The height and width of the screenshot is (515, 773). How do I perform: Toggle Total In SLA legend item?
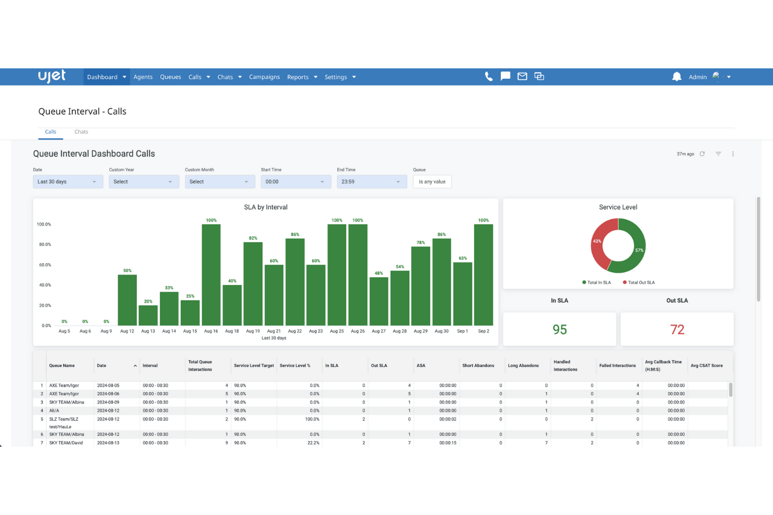(596, 282)
